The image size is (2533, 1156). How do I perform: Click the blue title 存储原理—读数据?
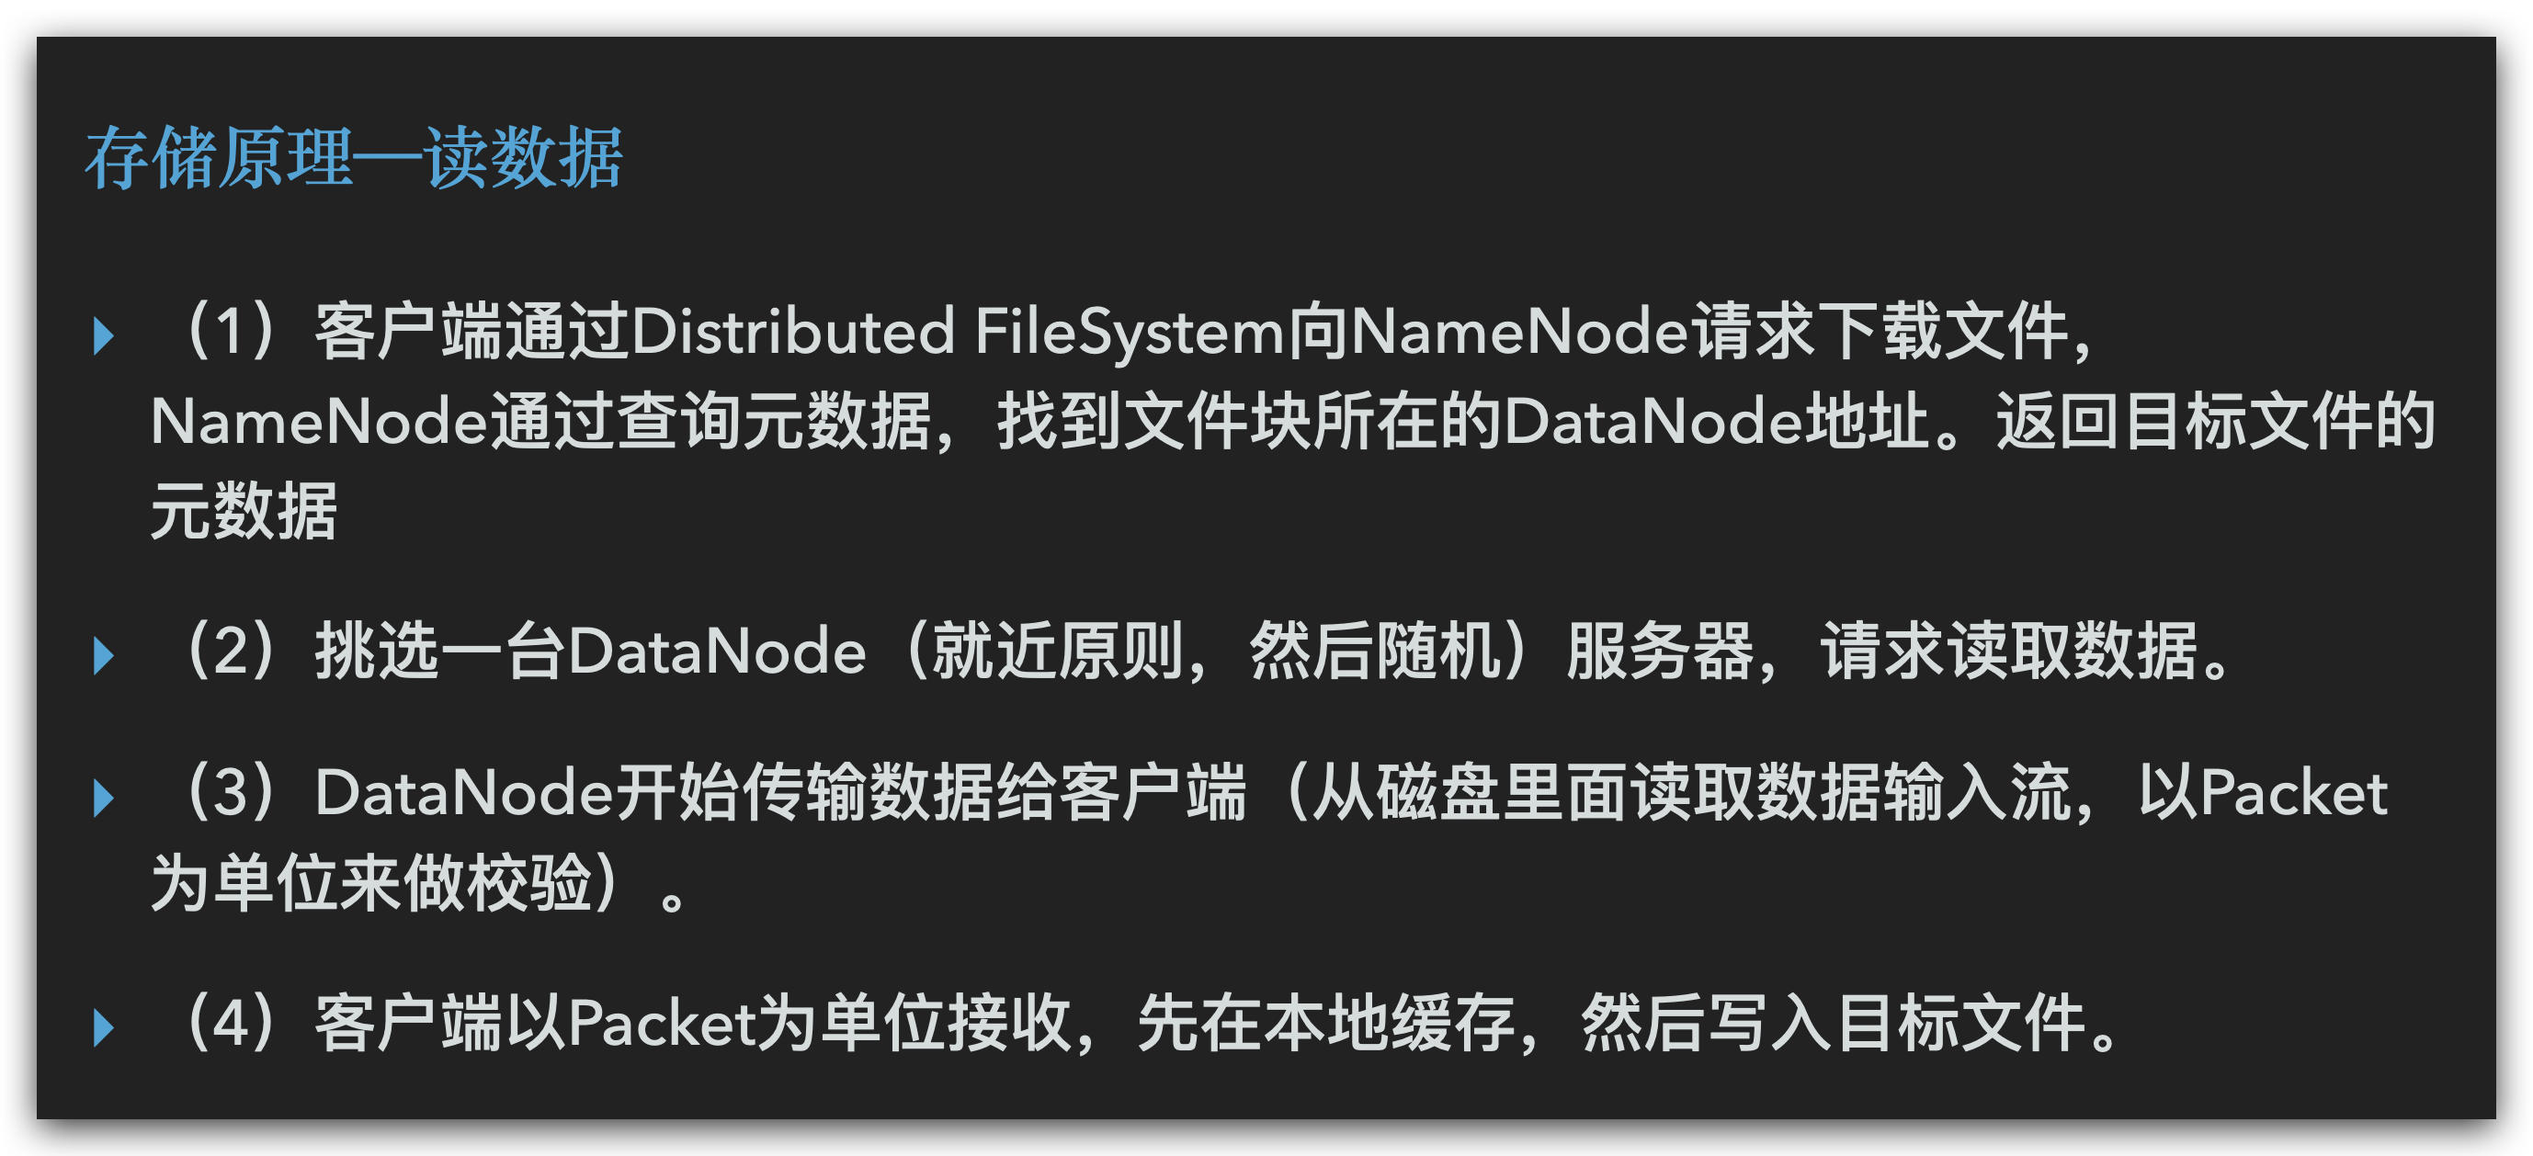pyautogui.click(x=354, y=157)
